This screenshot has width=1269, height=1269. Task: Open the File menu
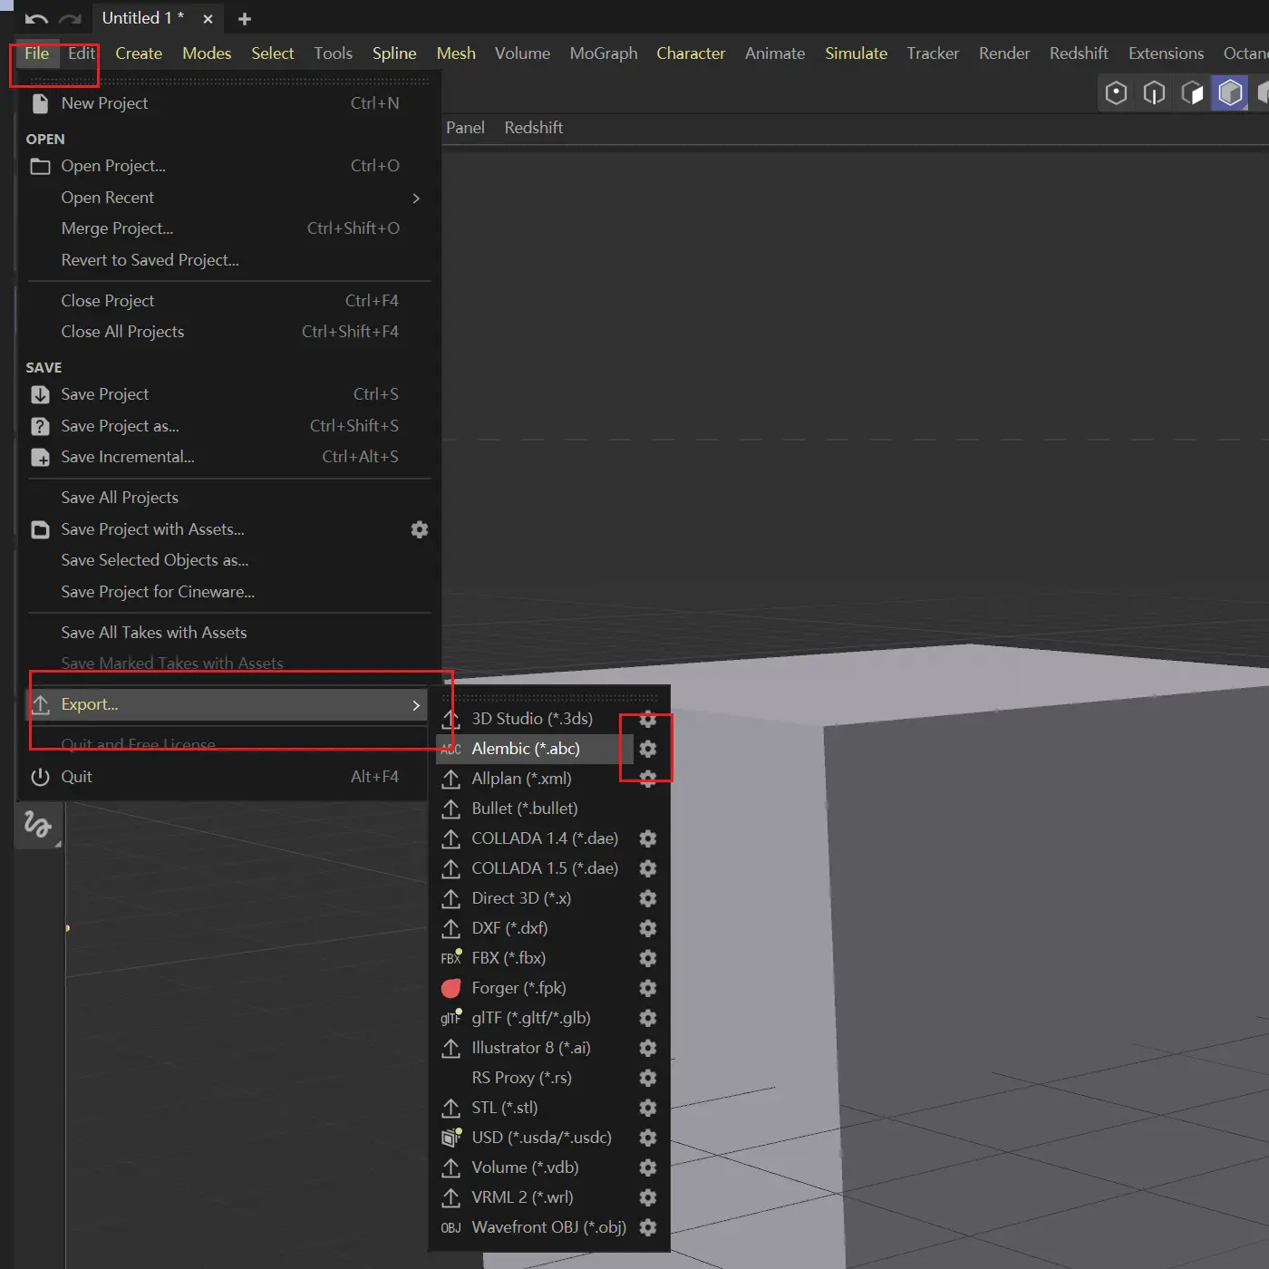pos(37,53)
